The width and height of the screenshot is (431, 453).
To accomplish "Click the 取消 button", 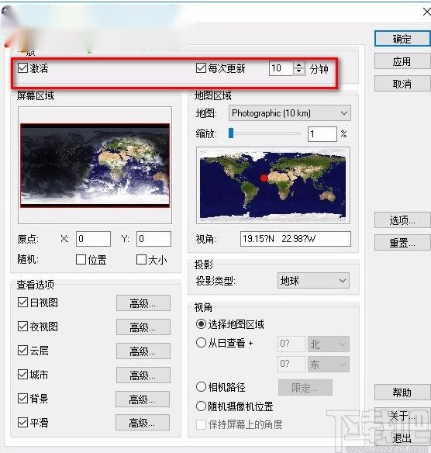I will 402,84.
